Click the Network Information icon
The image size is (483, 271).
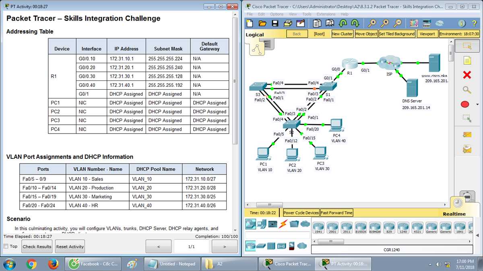click(462, 23)
